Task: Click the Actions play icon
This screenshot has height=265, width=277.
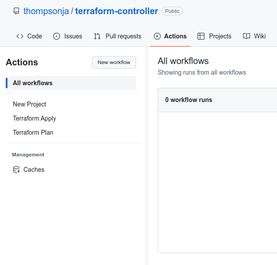Action: coord(157,36)
